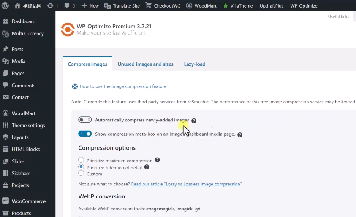
Task: Open WP-Optimize admin bar menu
Action: pyautogui.click(x=304, y=6)
